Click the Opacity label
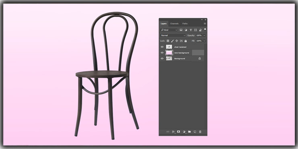The image size is (298, 149). click(191, 35)
